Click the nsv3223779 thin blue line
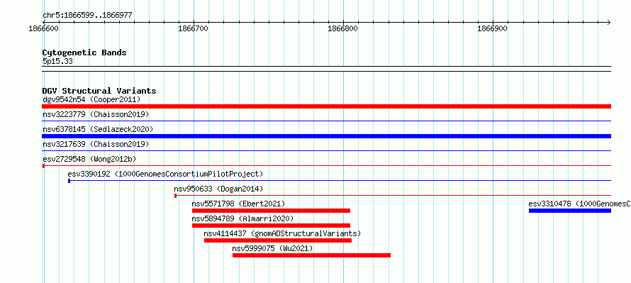Viewport: 631px width, 283px height. coord(326,121)
